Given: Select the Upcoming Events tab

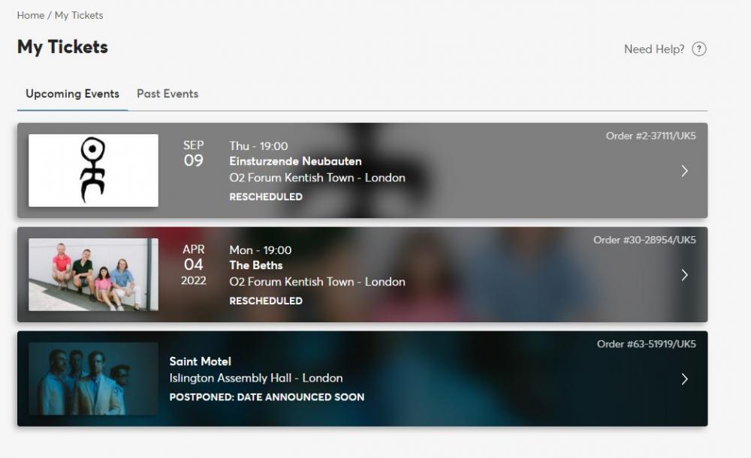Looking at the screenshot, I should 72,94.
